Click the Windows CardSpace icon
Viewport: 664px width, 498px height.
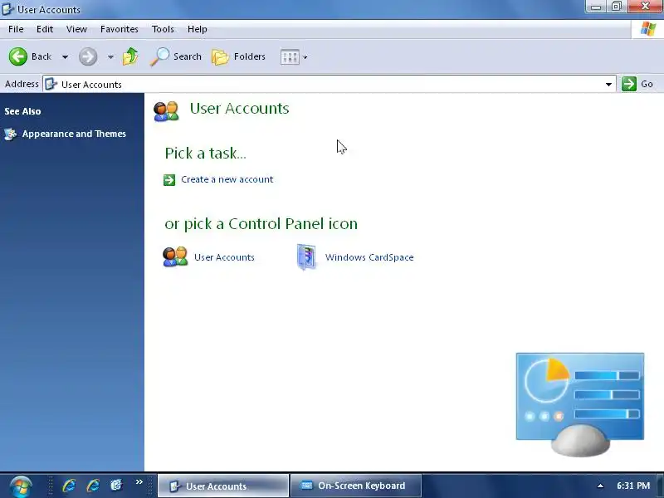click(306, 256)
